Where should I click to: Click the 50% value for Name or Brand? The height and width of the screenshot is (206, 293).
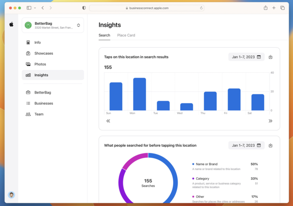[254, 164]
